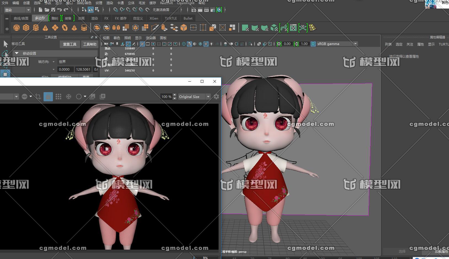Click the 重置工具 button
This screenshot has width=449, height=259.
tap(70, 44)
